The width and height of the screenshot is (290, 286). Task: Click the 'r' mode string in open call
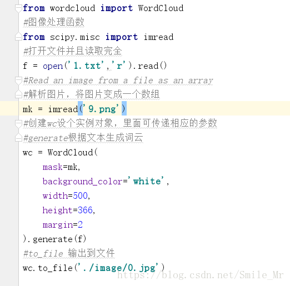click(118, 66)
